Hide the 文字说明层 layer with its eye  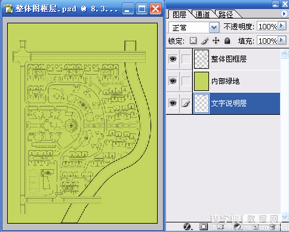click(173, 103)
